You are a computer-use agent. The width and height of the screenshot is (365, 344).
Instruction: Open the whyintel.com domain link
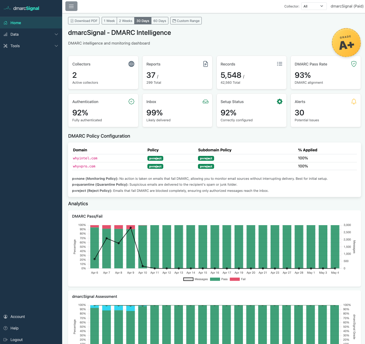pos(85,158)
